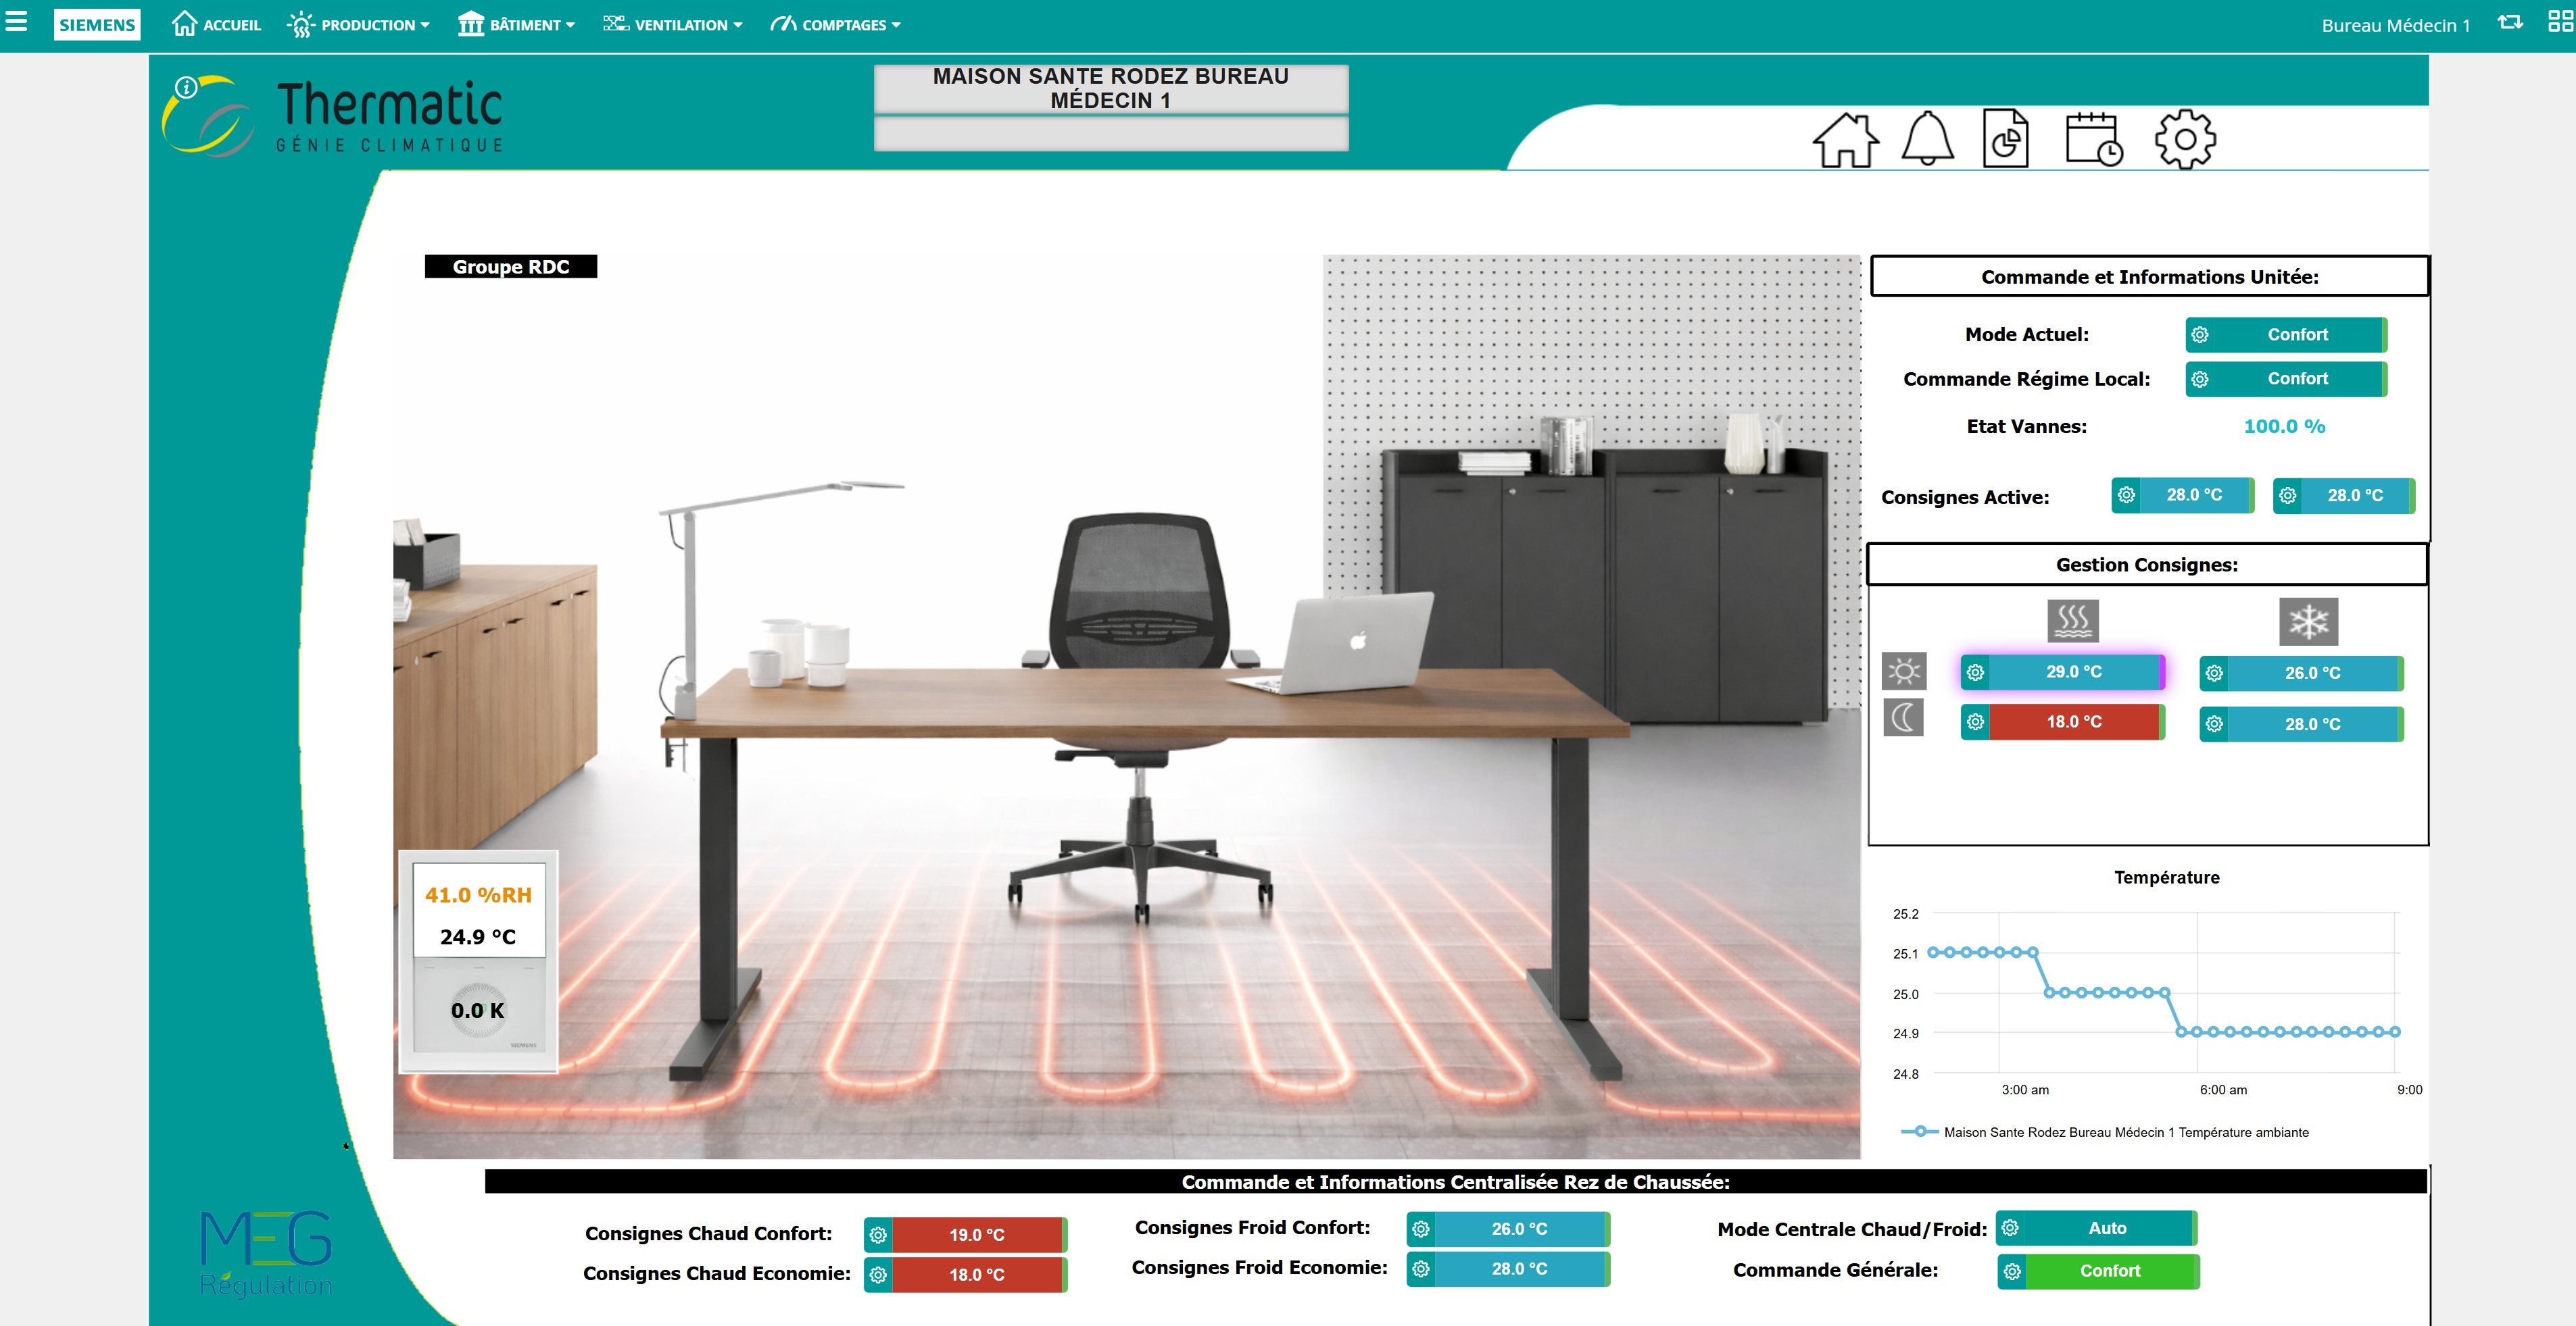
Task: Open the Production dropdown menu
Action: (x=358, y=25)
